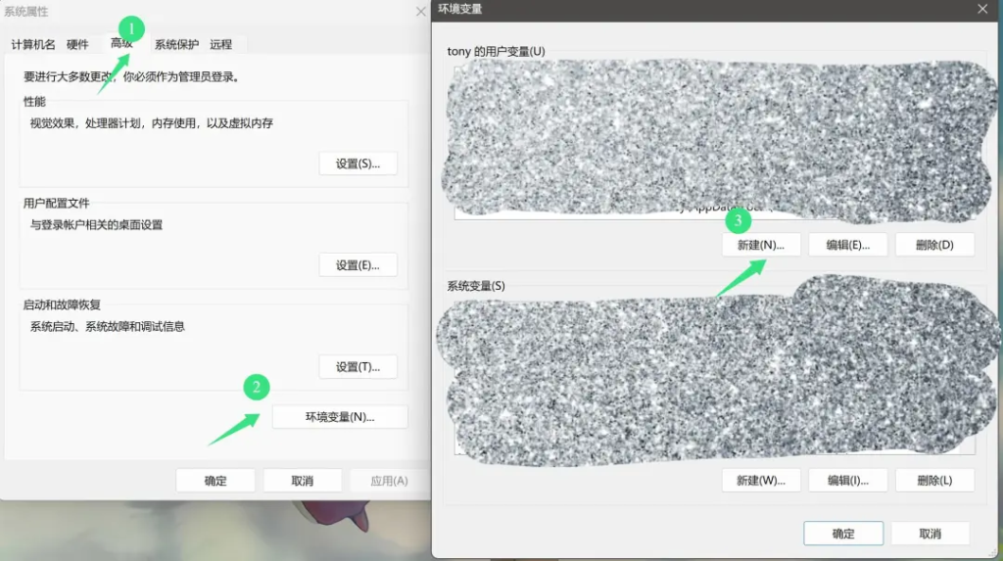Delete user variable with 删除(D)

pos(935,245)
